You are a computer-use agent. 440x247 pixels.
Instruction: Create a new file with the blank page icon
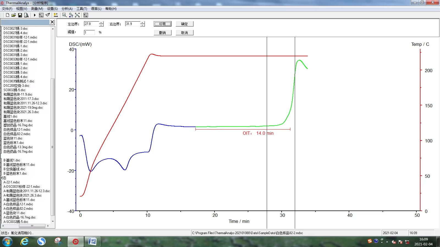[x=7, y=15]
